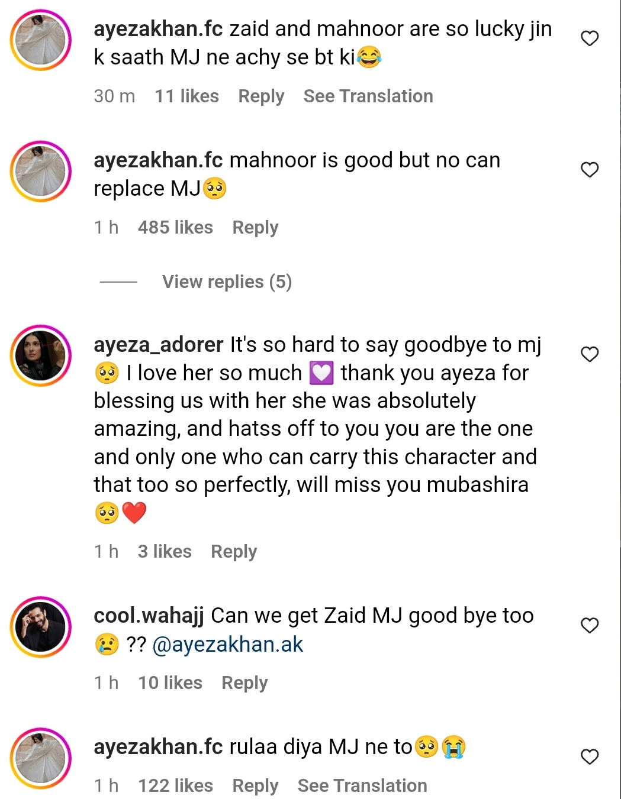Screen dimensions: 621x799
Task: Reply to the 'mahnoor is good' comment
Action: click(x=255, y=228)
